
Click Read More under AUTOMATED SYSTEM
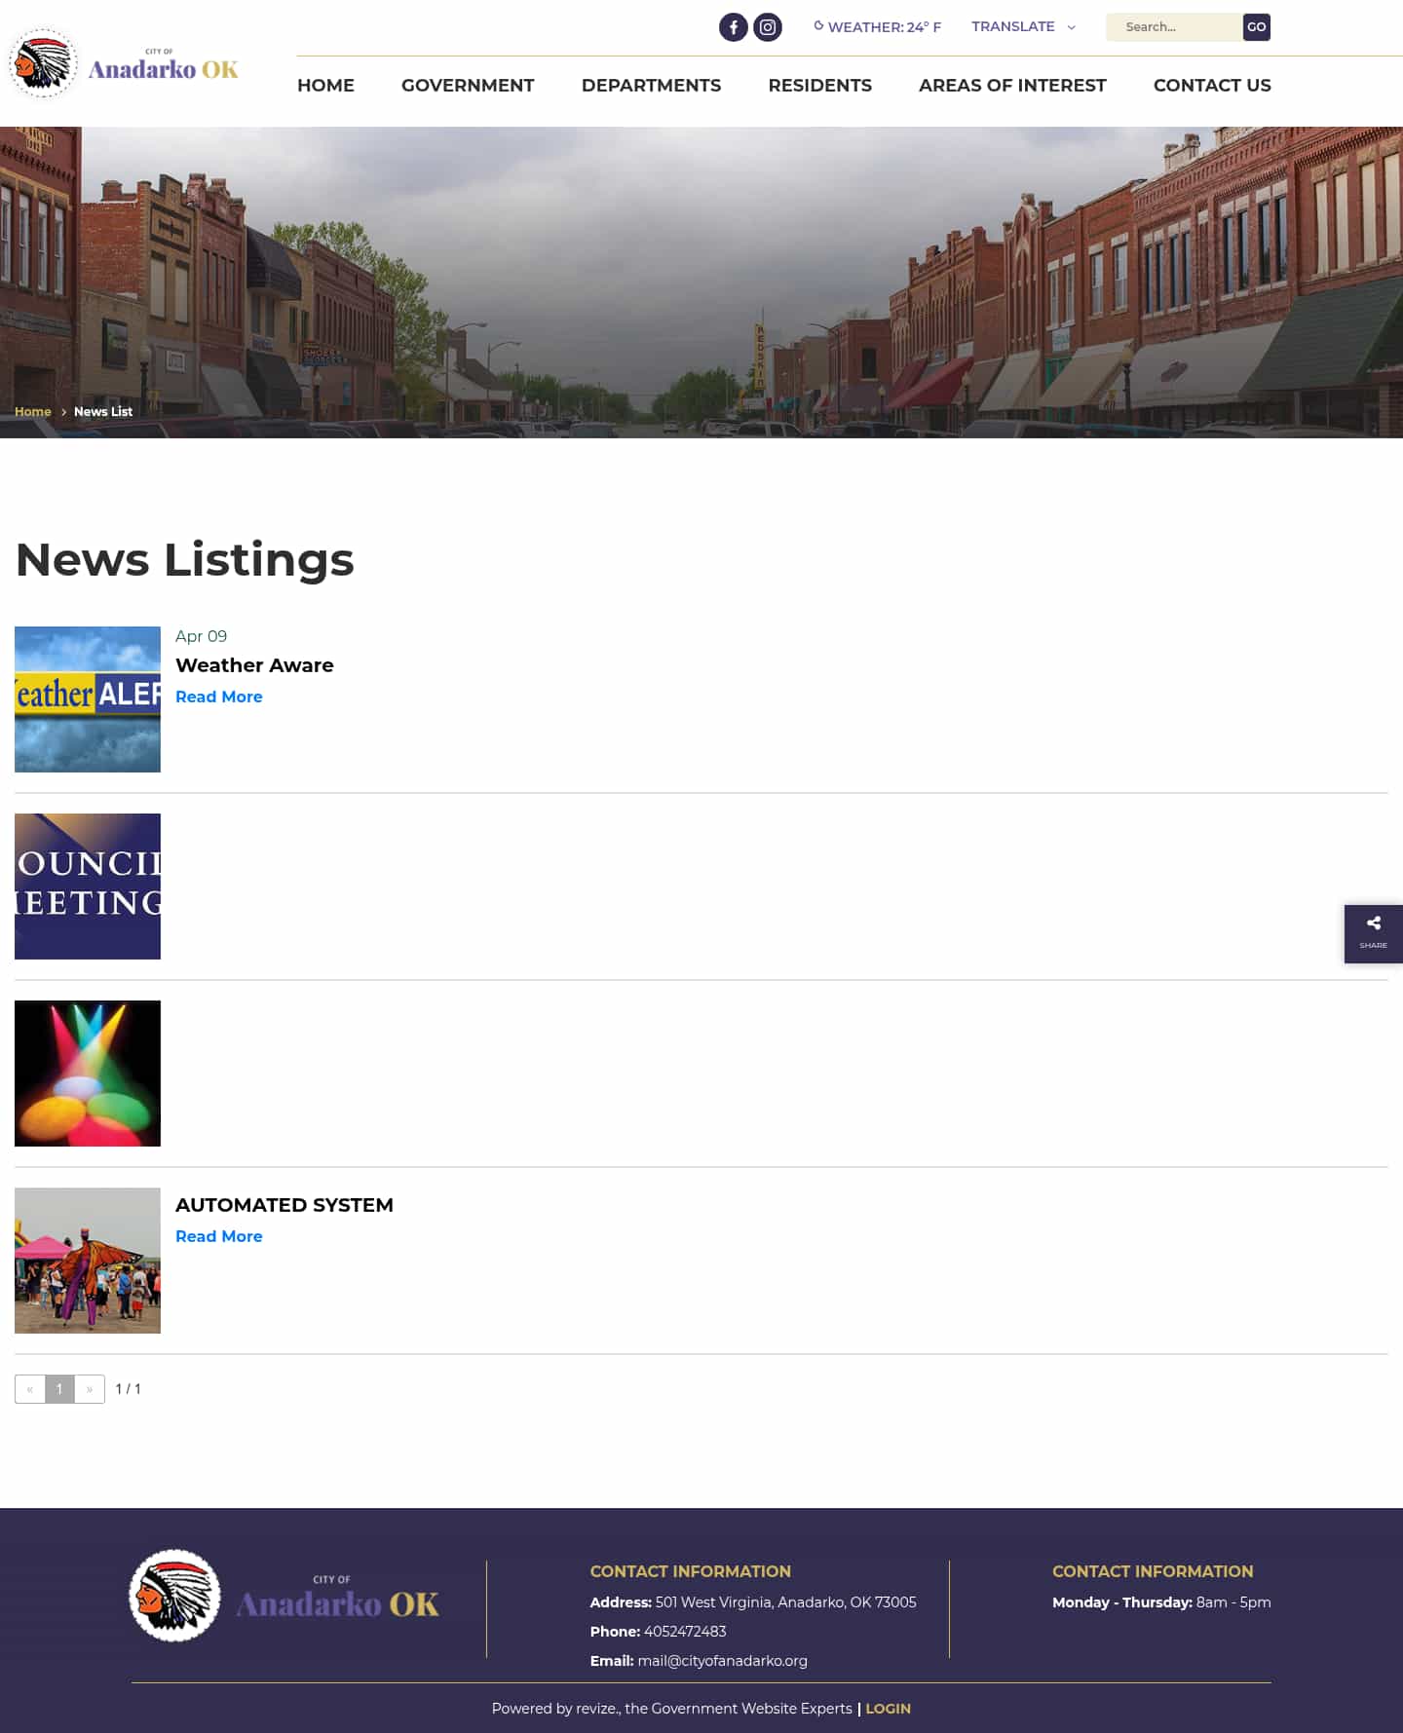point(219,1236)
